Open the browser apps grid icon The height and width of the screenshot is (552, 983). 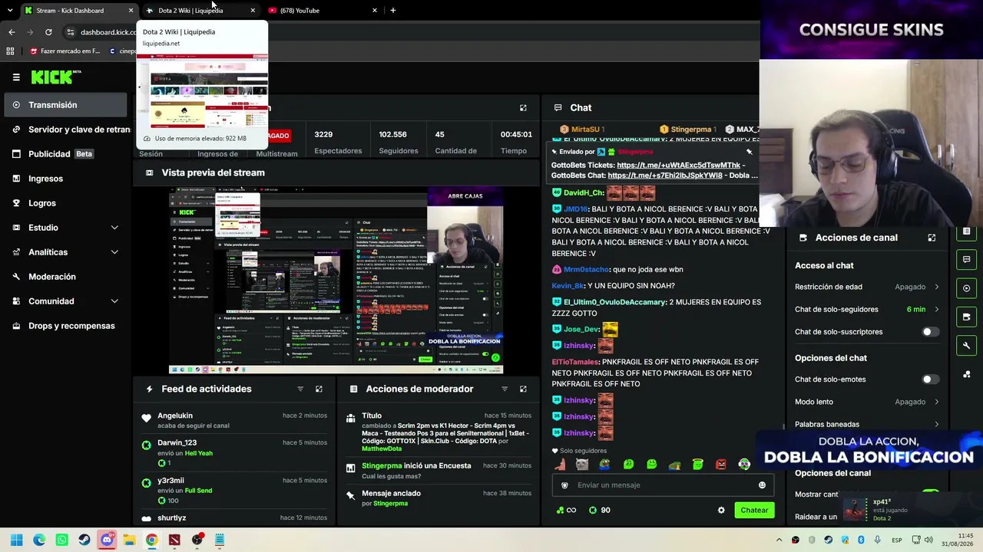click(x=10, y=51)
